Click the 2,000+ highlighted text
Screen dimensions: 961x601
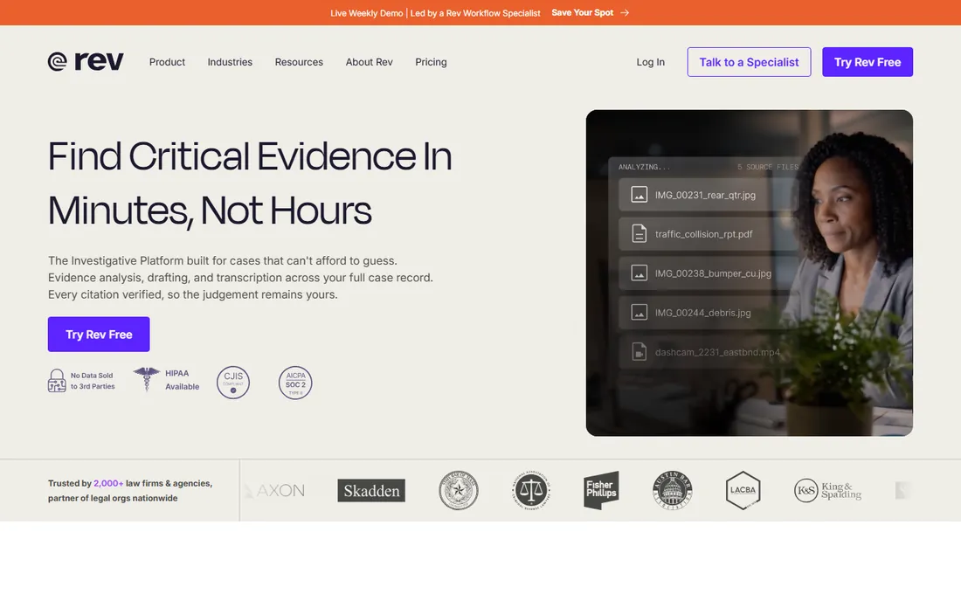tap(107, 483)
